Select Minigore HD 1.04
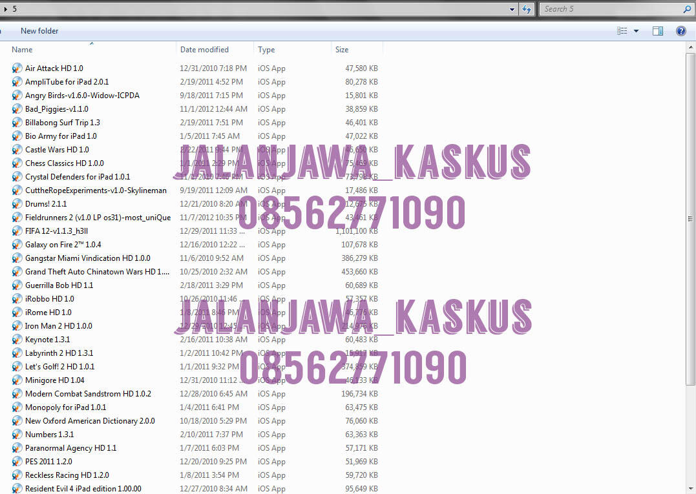 pos(54,380)
